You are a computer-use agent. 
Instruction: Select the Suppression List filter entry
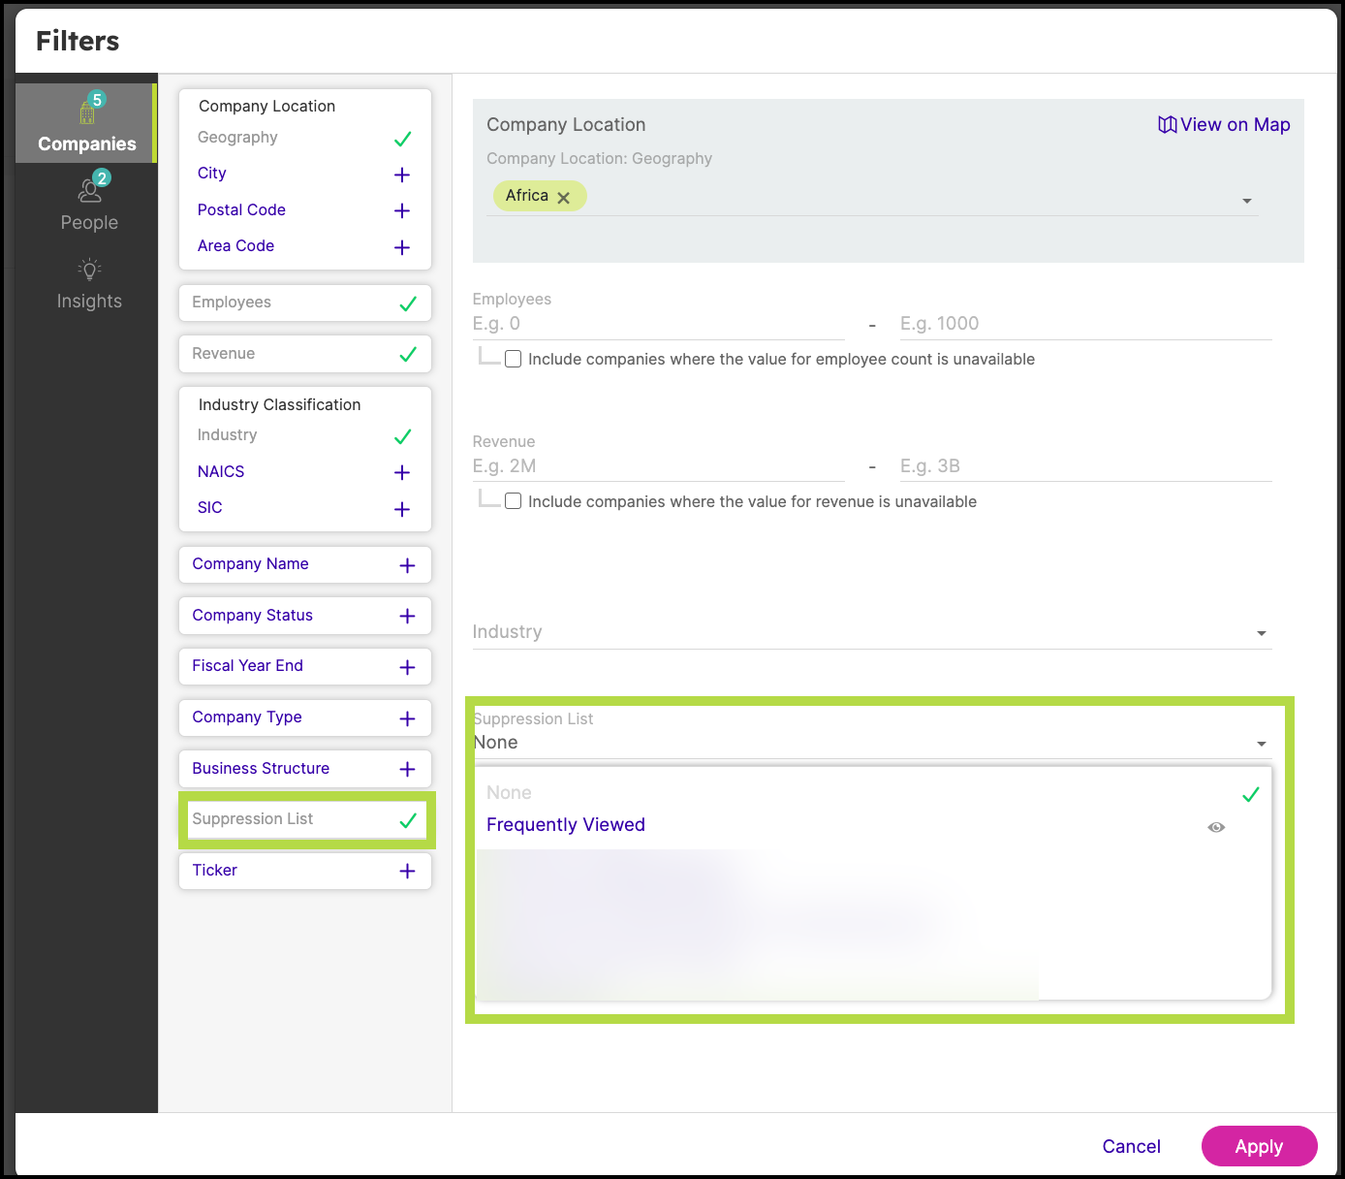point(305,819)
